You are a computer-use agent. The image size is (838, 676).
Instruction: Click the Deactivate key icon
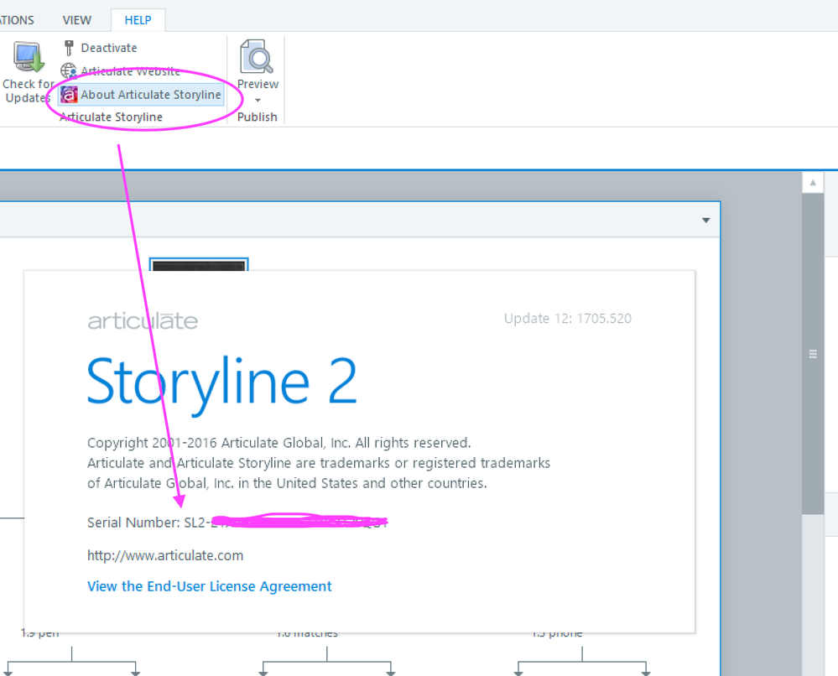point(69,48)
